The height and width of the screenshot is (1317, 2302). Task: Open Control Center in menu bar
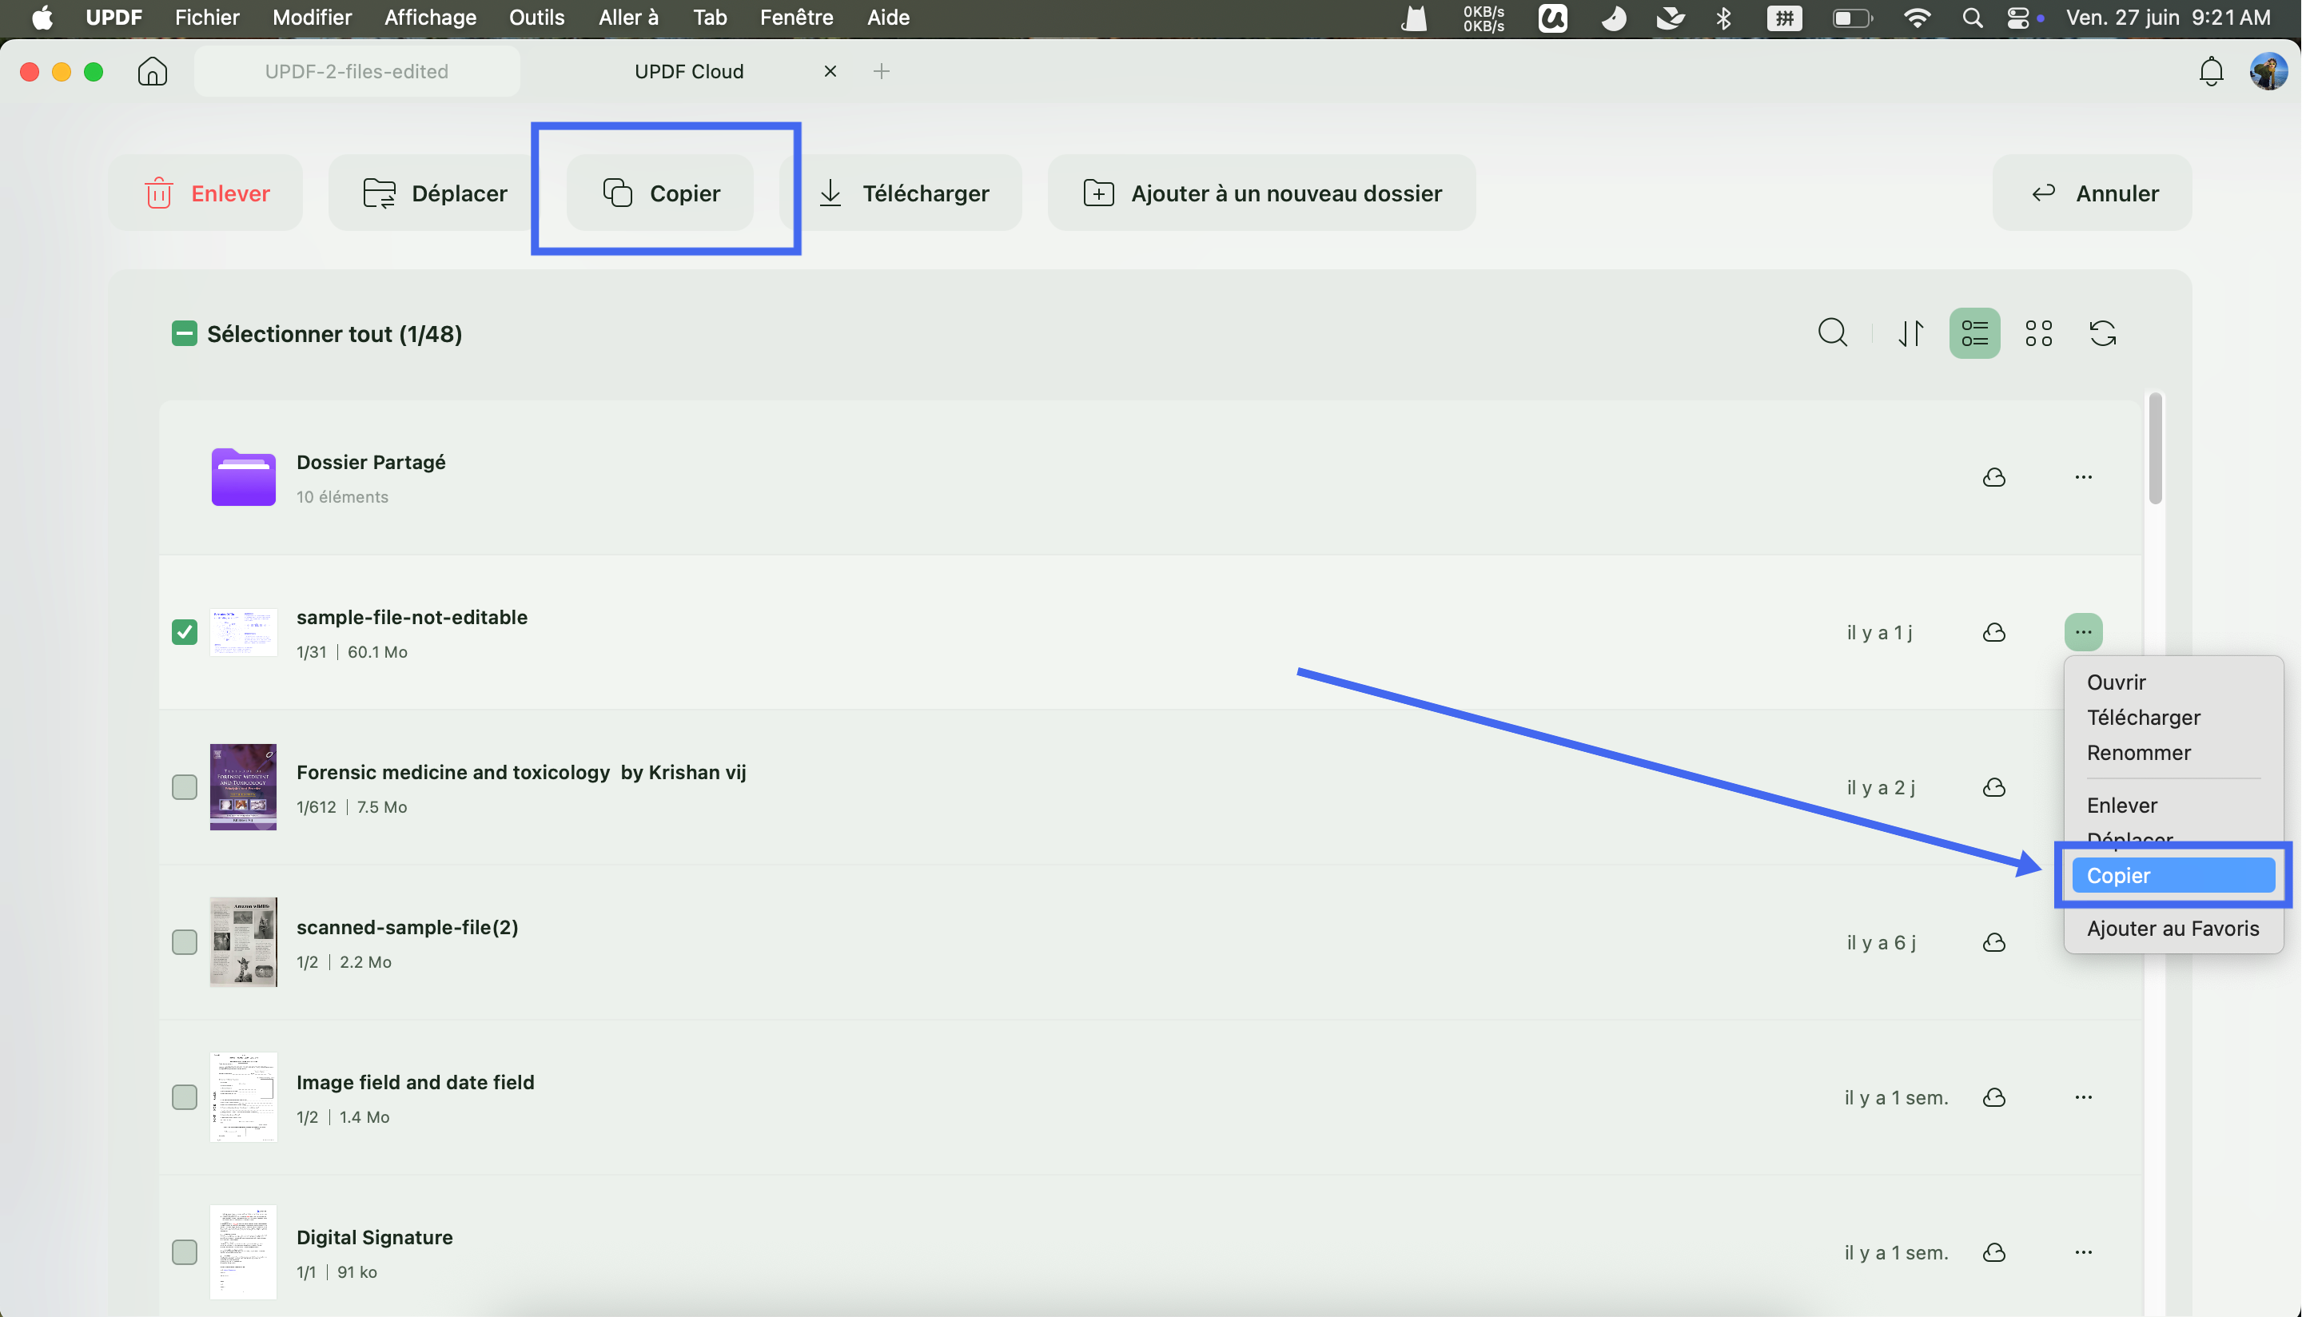tap(2018, 18)
